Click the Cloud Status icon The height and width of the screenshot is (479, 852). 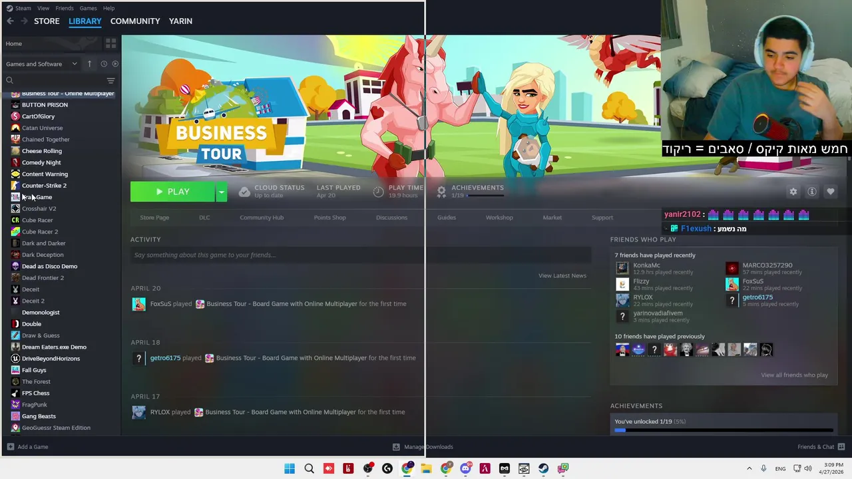click(244, 192)
